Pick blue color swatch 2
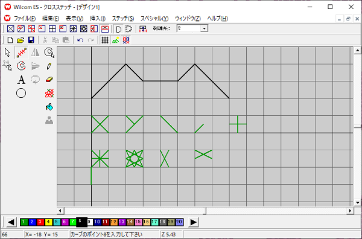The width and height of the screenshot is (362, 239). (x=32, y=222)
